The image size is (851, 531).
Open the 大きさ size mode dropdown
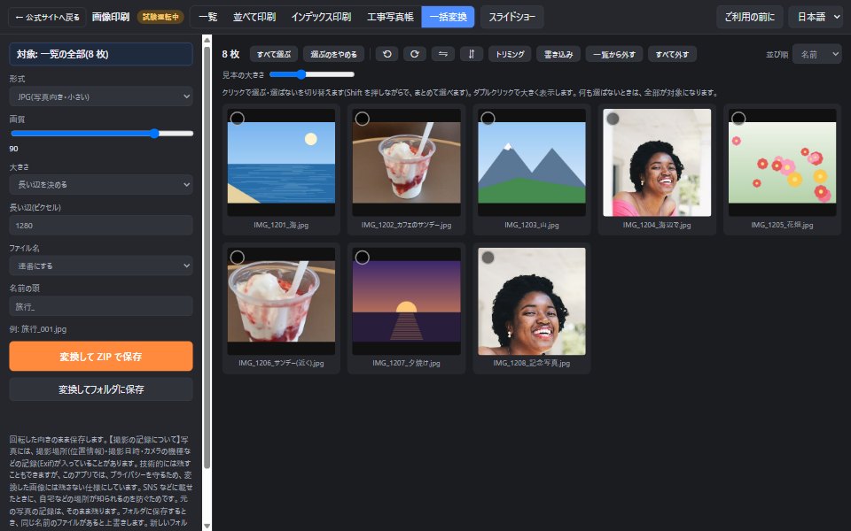pyautogui.click(x=101, y=185)
